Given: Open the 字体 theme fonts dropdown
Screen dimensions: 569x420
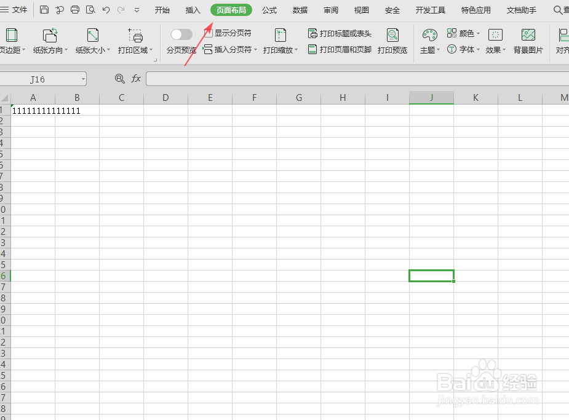Looking at the screenshot, I should pos(463,49).
